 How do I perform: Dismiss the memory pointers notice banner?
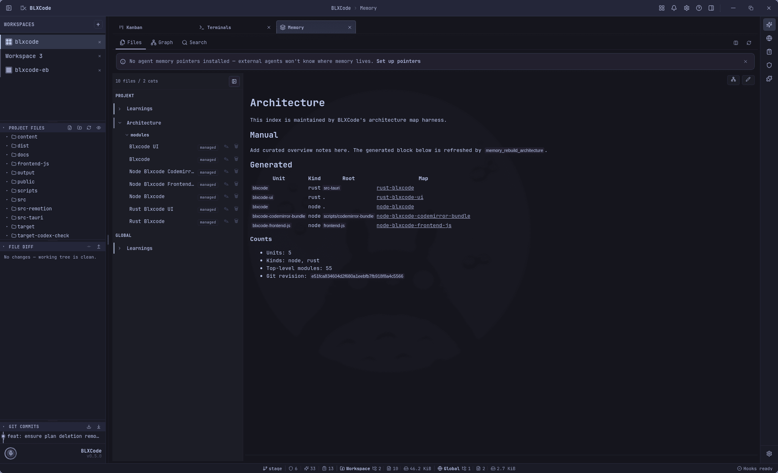pyautogui.click(x=745, y=62)
